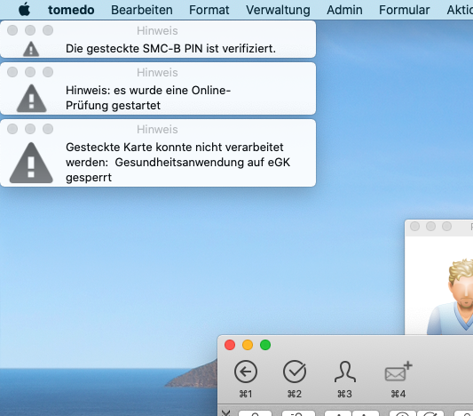
Task: Click warning icon beside Online-Prüfung gestartet message
Action: [31, 99]
